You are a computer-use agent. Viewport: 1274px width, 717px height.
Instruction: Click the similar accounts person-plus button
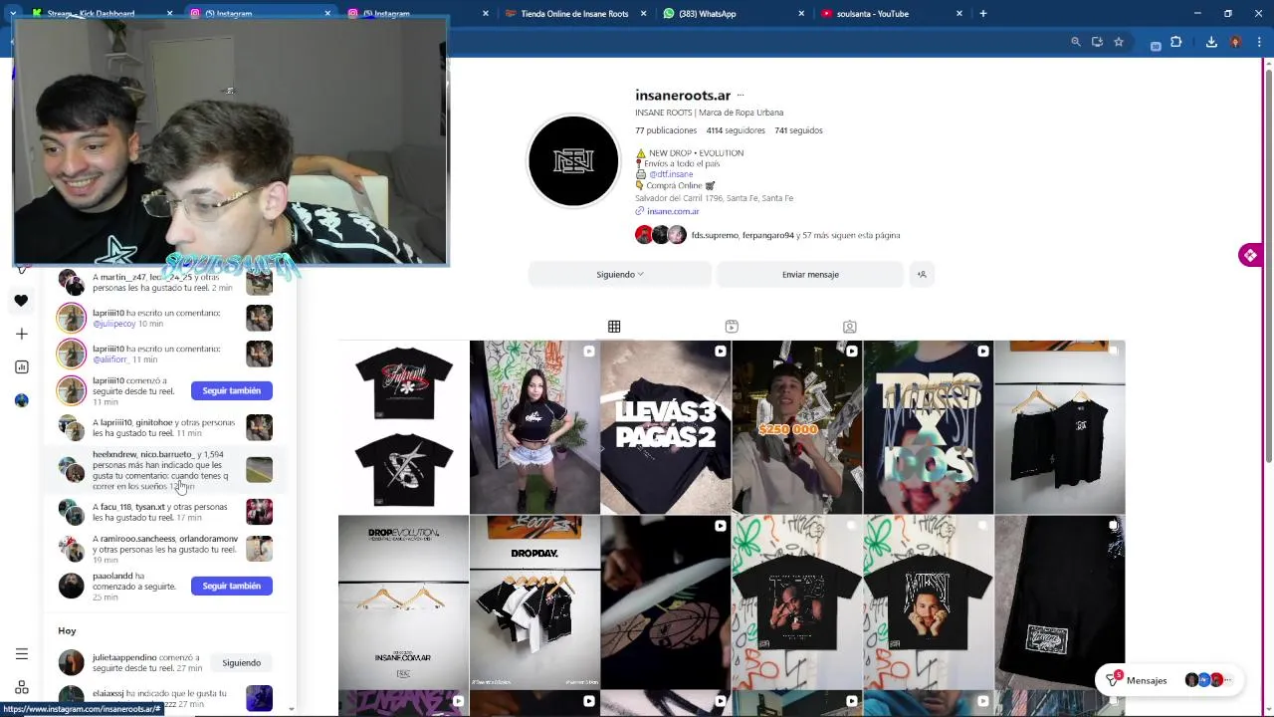[922, 274]
